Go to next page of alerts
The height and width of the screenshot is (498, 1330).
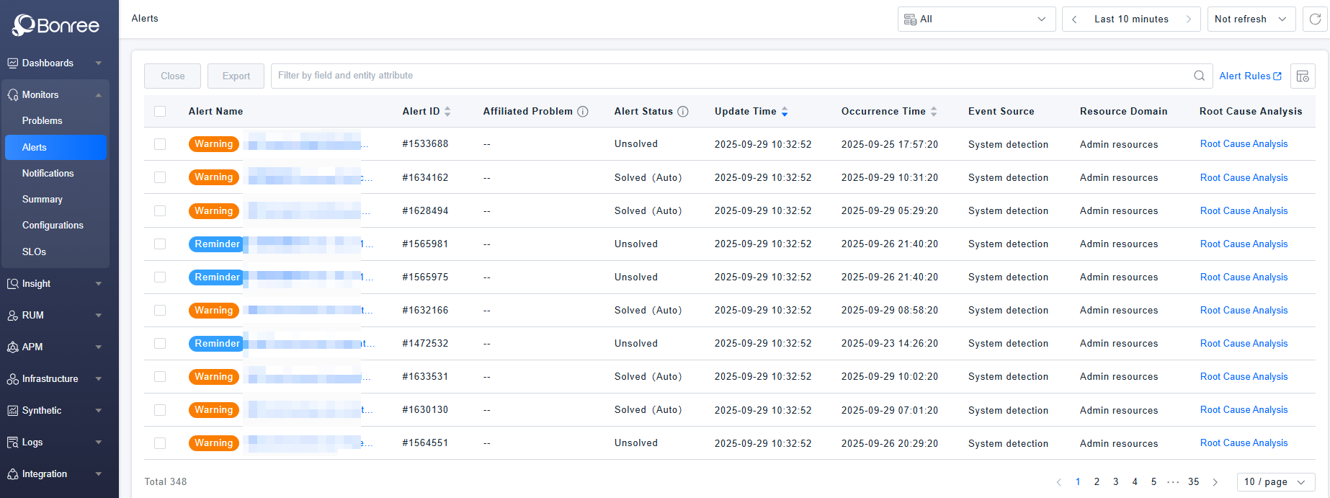coord(1215,482)
